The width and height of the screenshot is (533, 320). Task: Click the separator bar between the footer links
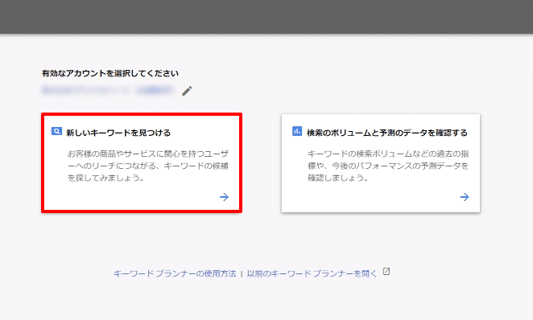242,274
